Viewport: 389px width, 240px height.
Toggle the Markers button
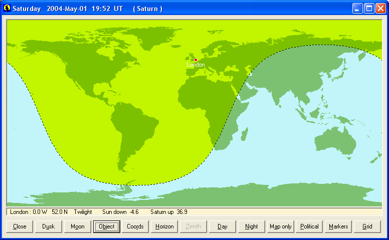338,226
